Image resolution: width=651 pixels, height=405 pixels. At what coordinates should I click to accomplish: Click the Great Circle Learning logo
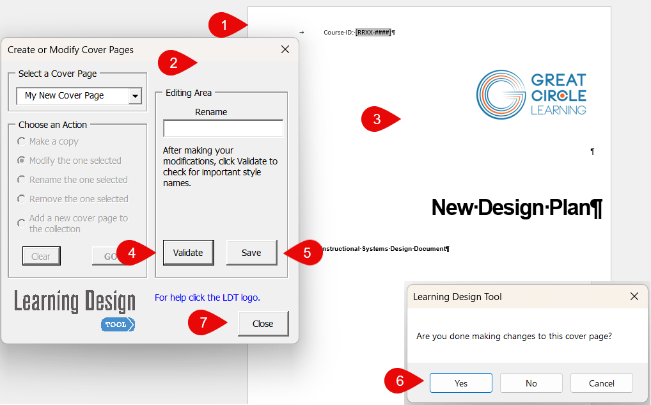[531, 93]
